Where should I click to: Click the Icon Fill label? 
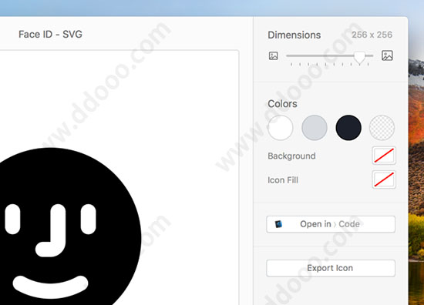click(x=283, y=180)
